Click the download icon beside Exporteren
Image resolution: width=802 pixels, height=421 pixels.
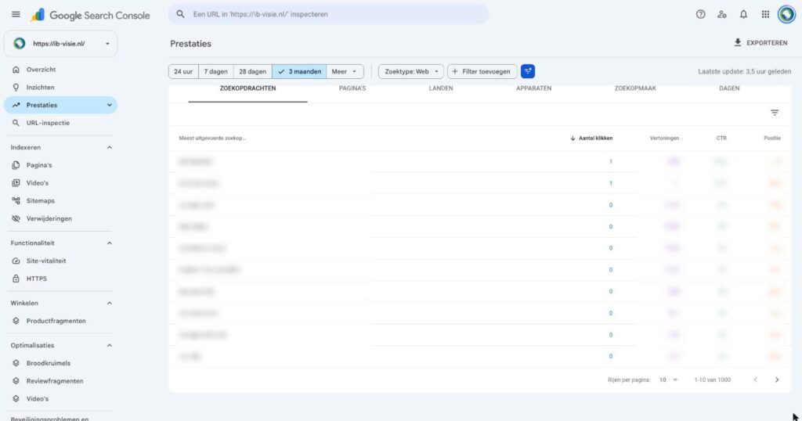[738, 42]
